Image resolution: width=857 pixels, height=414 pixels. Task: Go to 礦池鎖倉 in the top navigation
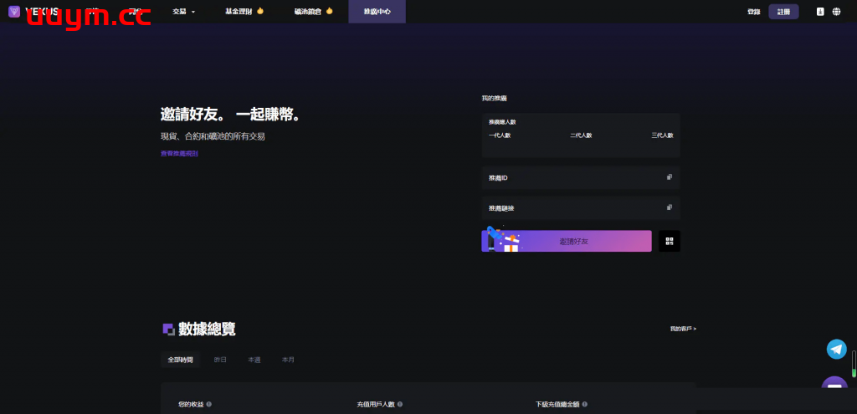click(313, 12)
